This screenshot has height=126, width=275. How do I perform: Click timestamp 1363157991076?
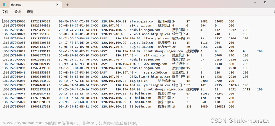[x=14, y=30]
